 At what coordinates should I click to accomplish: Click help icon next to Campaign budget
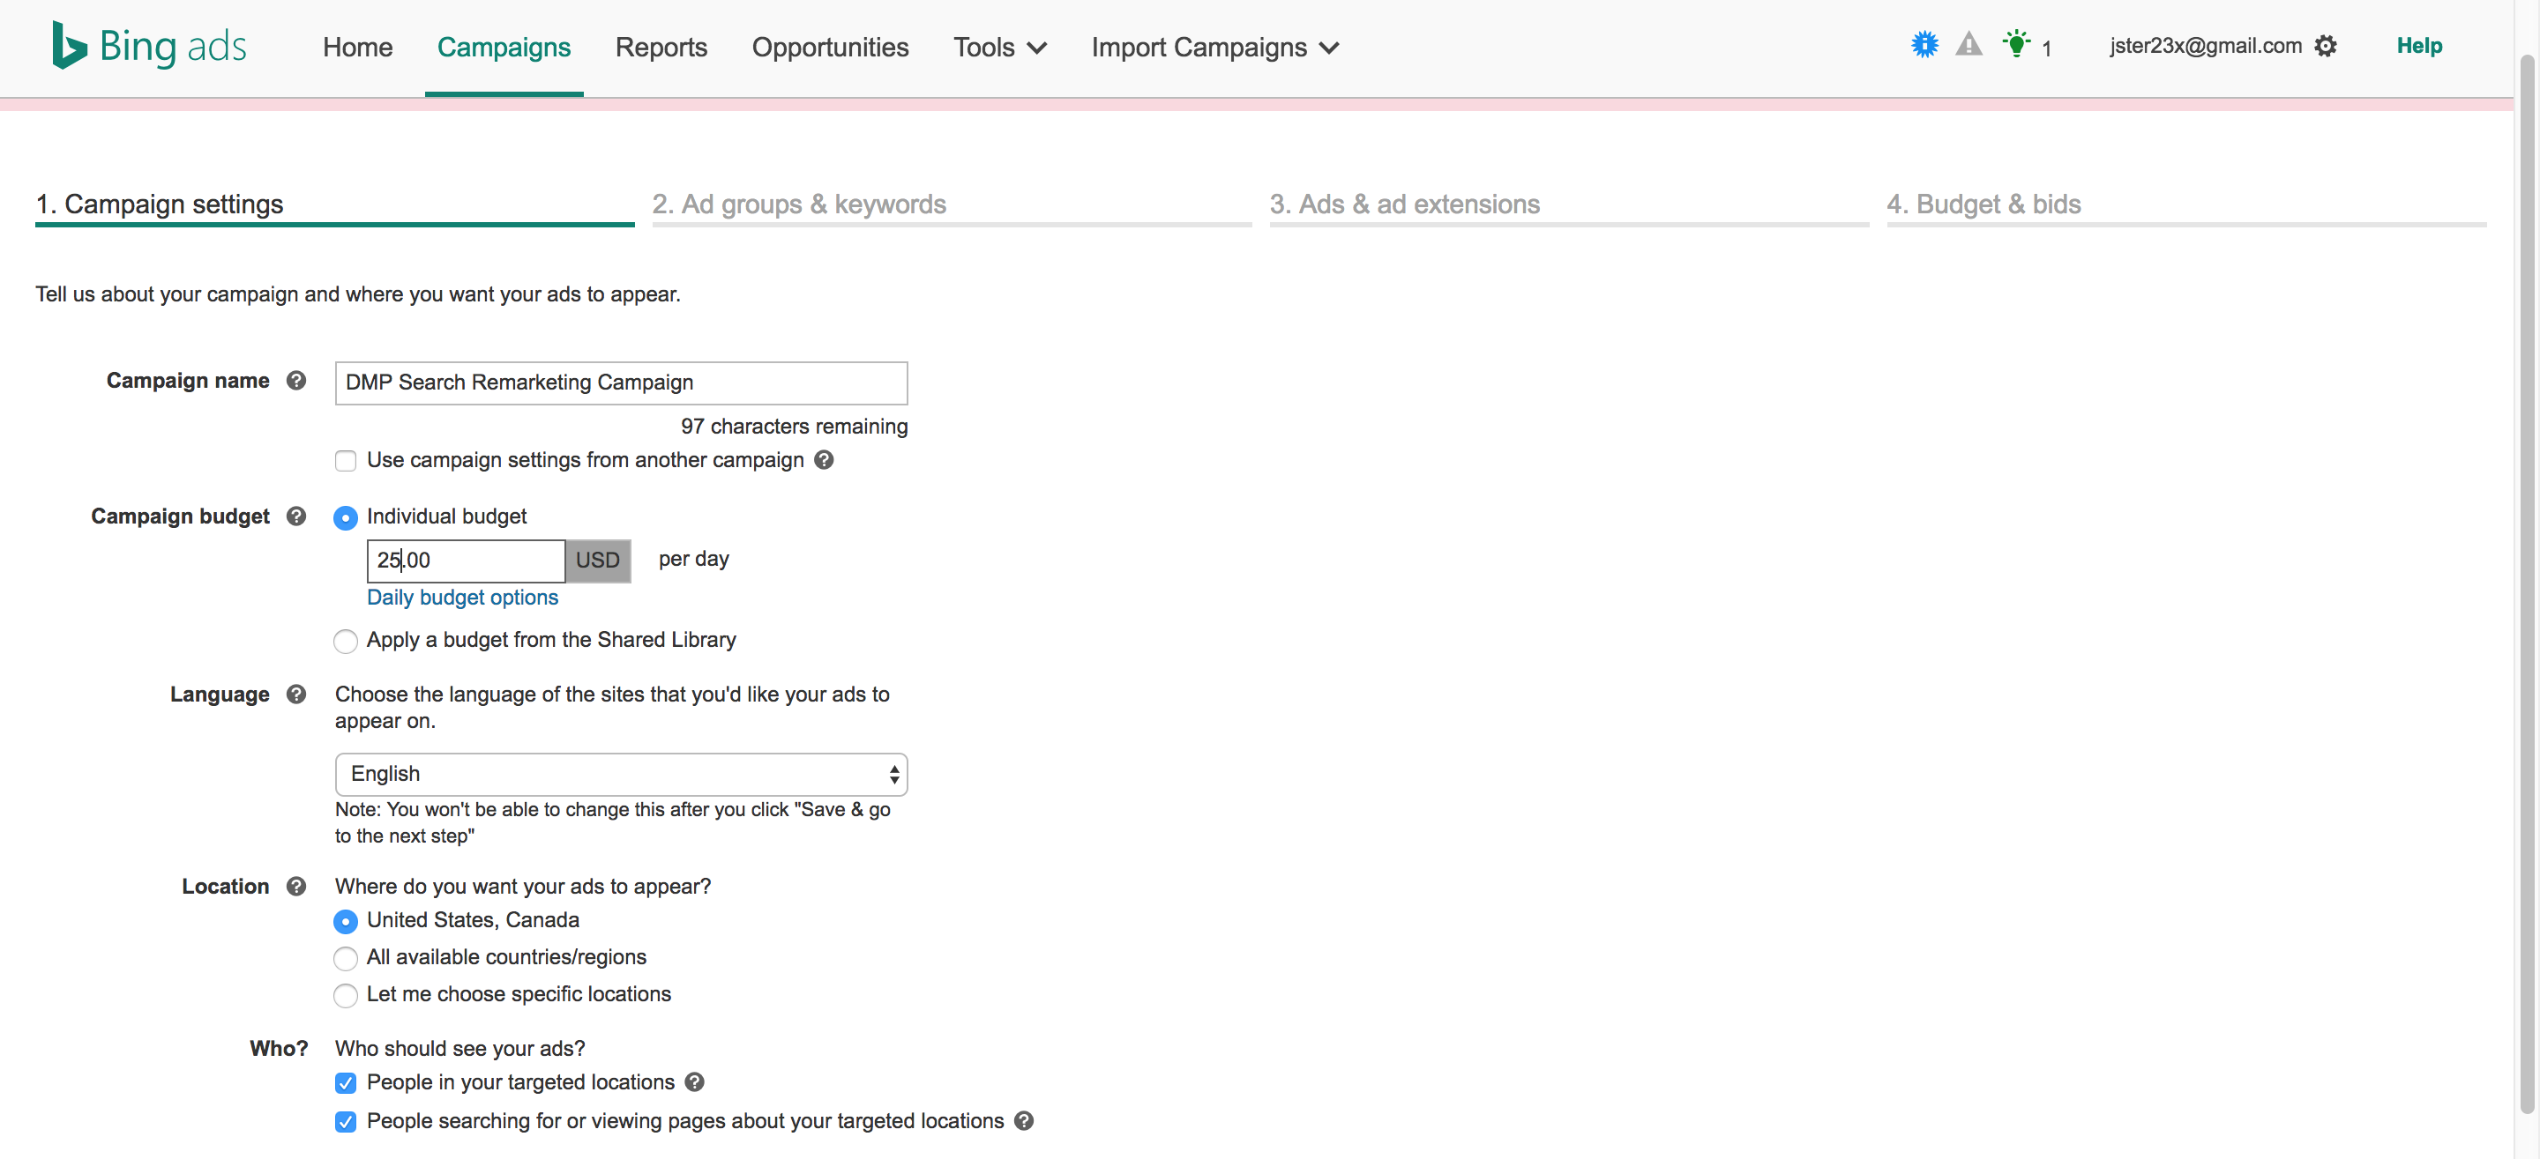[x=295, y=516]
